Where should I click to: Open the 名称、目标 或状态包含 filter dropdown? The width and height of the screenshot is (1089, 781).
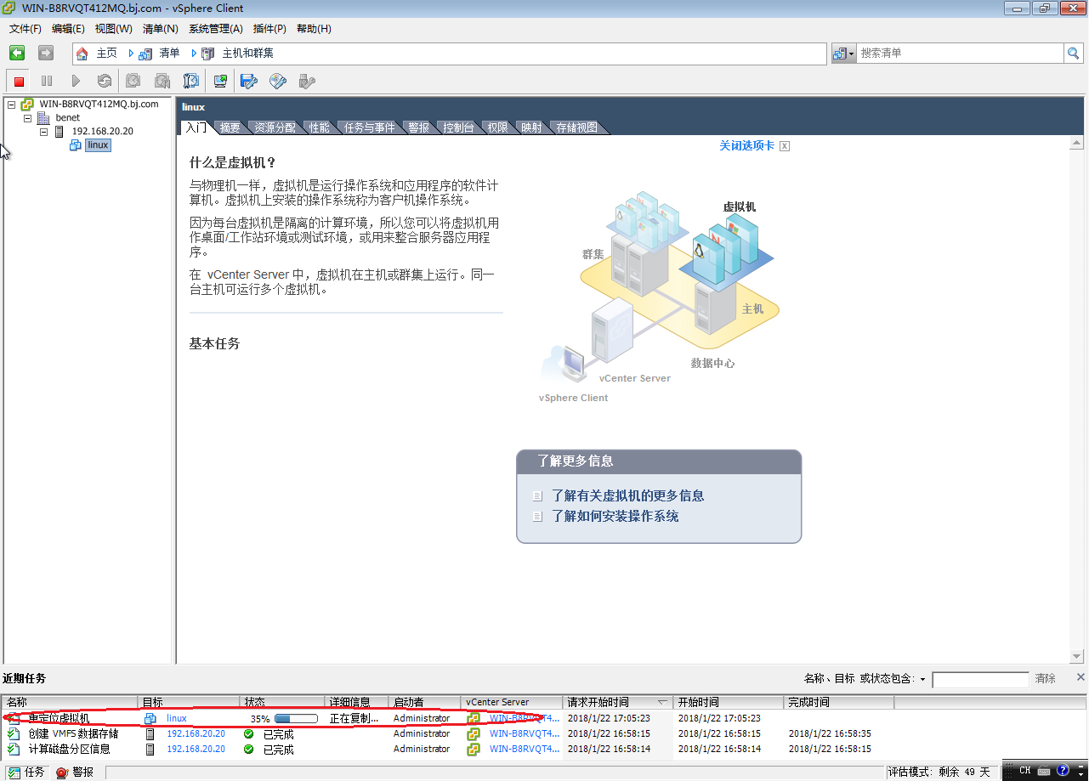[923, 679]
